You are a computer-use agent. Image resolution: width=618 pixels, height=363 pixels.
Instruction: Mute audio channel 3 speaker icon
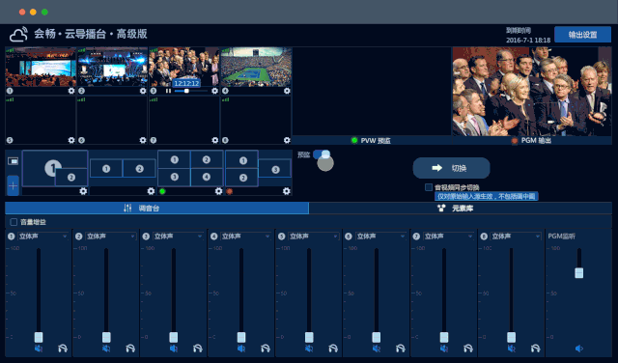pyautogui.click(x=174, y=349)
